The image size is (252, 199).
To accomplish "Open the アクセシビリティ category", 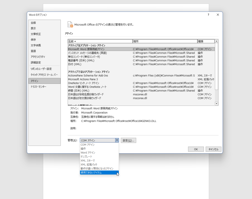I will click(x=44, y=57).
